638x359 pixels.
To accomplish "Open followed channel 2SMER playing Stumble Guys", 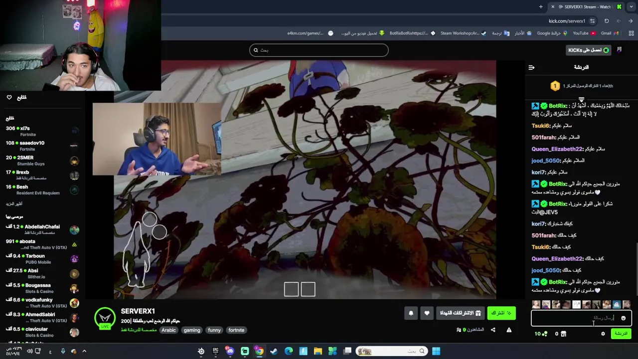I will [x=42, y=161].
